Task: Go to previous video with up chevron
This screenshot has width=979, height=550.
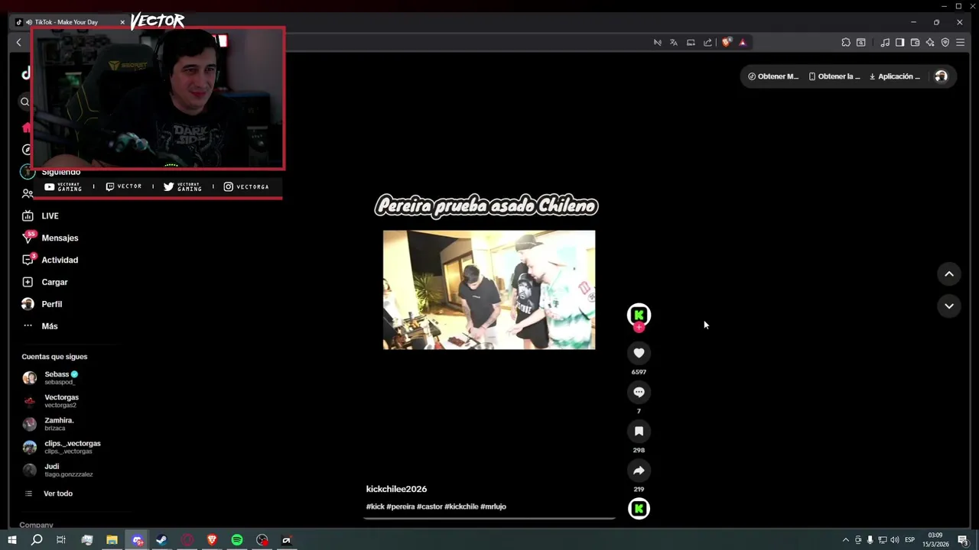Action: coord(948,274)
